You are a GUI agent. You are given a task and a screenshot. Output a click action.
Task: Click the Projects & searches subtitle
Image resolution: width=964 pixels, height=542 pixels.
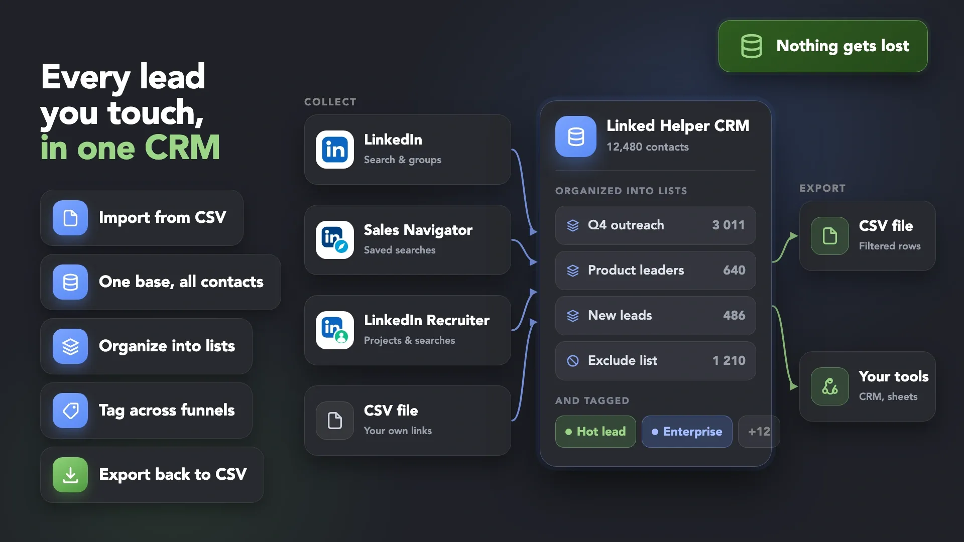click(x=409, y=340)
